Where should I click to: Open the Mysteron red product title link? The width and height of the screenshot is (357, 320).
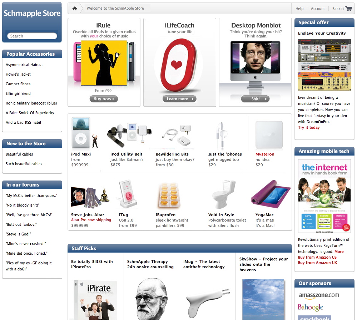coord(265,154)
